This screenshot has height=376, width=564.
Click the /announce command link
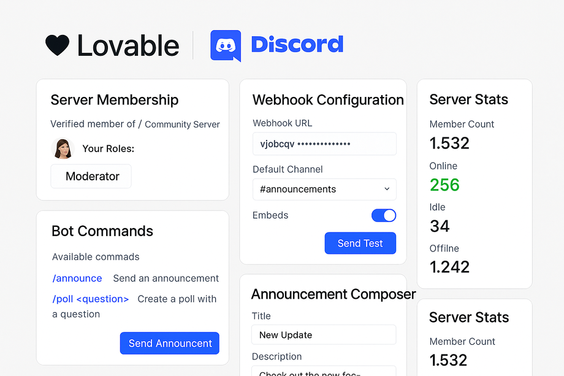77,278
